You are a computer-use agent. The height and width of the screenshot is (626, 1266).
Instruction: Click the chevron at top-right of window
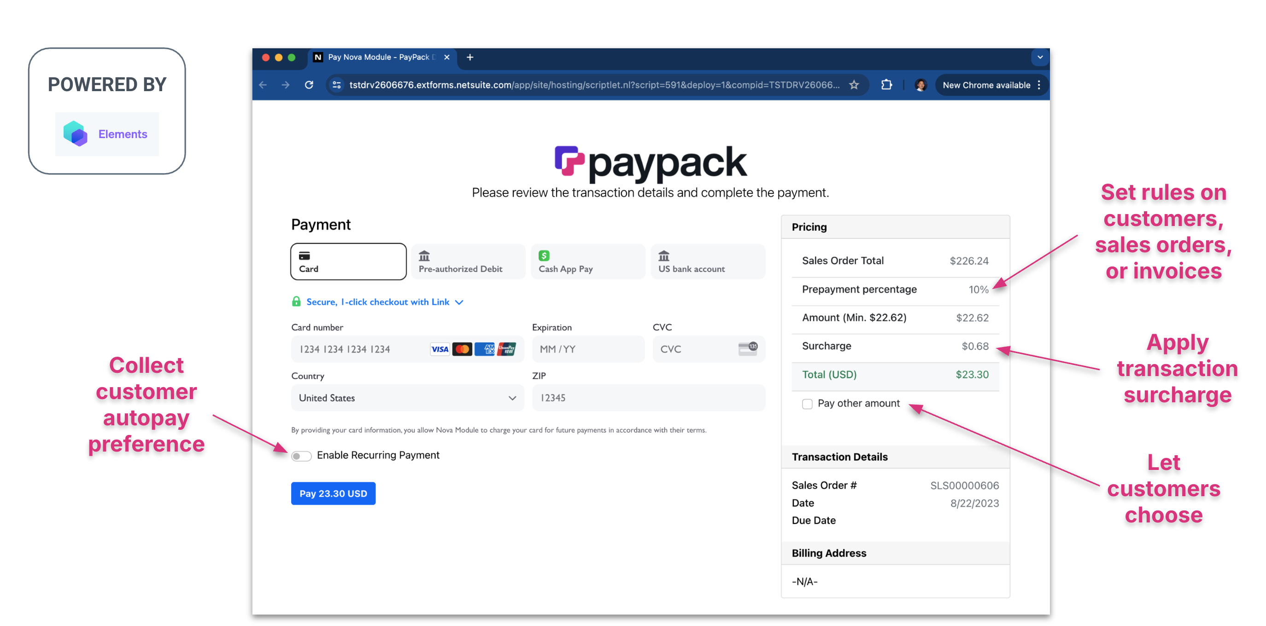pos(1040,57)
